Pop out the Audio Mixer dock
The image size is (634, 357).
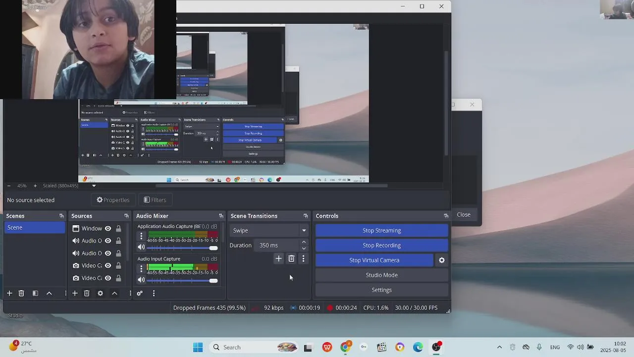[x=221, y=216]
